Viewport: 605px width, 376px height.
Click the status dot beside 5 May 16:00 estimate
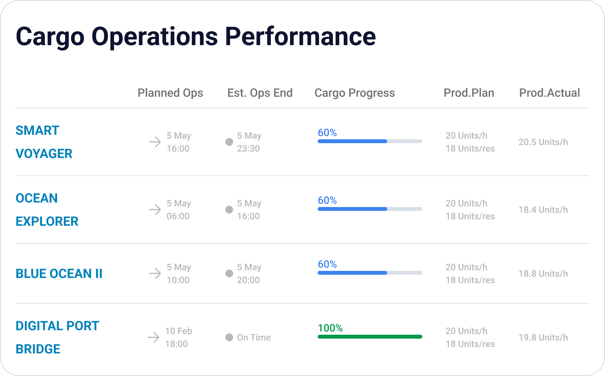point(229,210)
